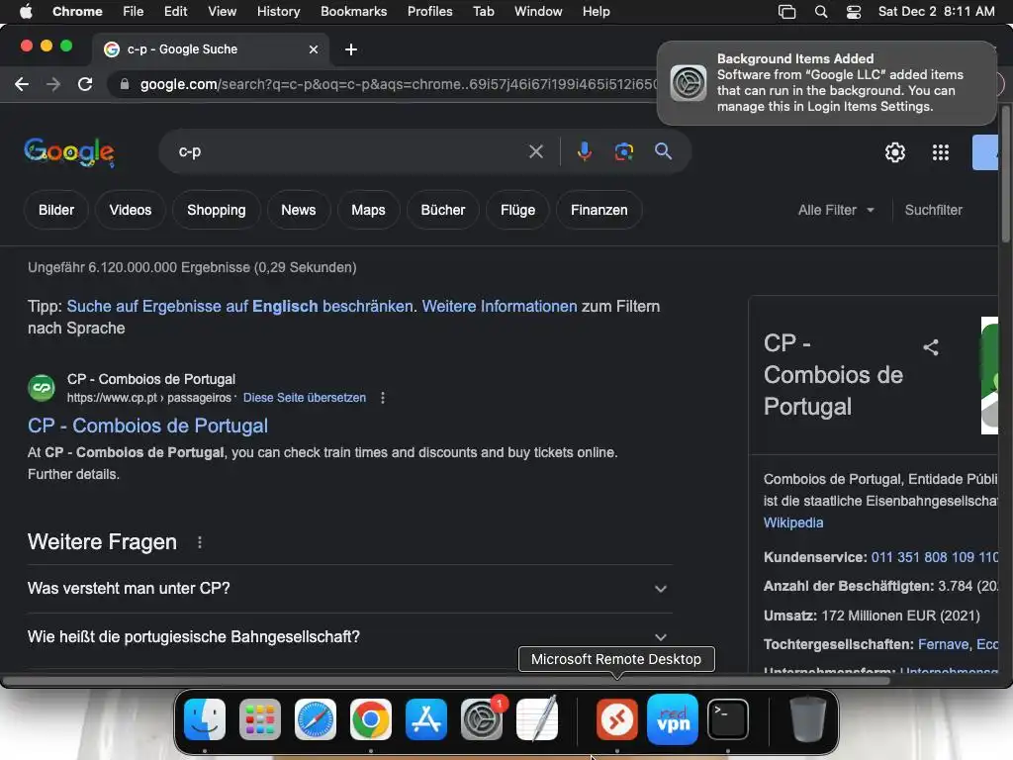Click the Google logo
The width and height of the screenshot is (1013, 760).
69,152
